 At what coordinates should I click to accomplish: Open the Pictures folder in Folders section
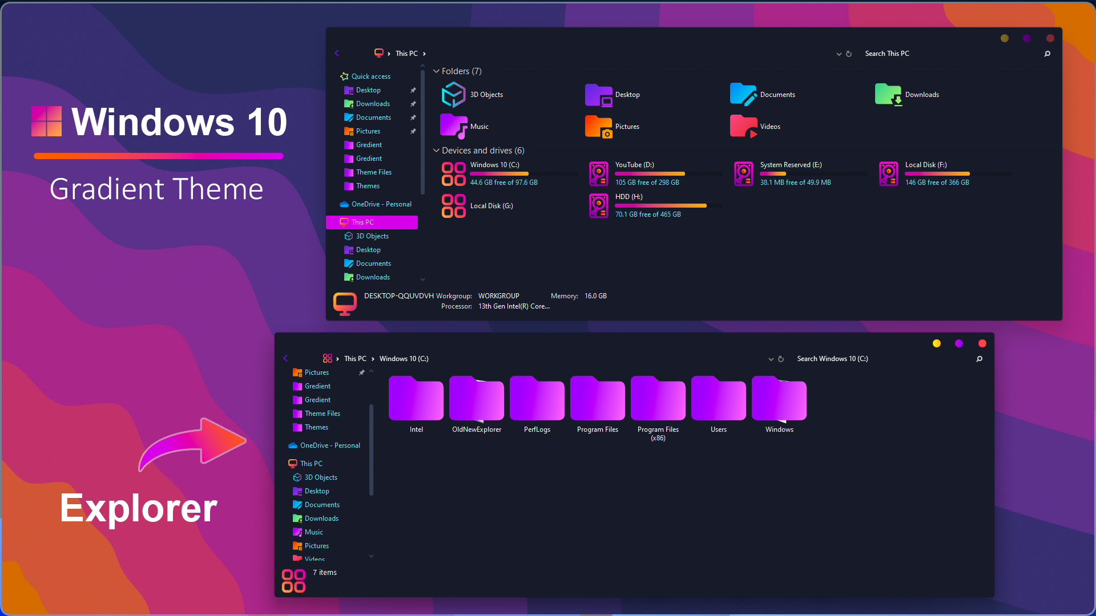point(598,127)
